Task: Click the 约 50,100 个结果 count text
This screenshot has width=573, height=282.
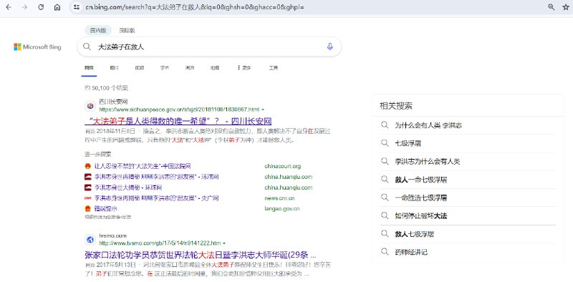Action: pos(106,88)
